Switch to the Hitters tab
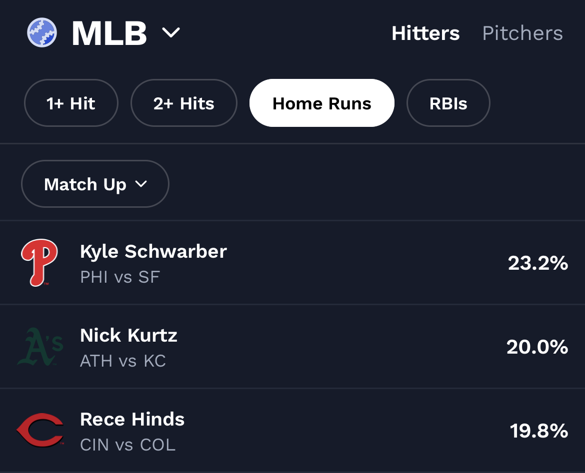Screen dimensions: 585x473 pos(425,33)
